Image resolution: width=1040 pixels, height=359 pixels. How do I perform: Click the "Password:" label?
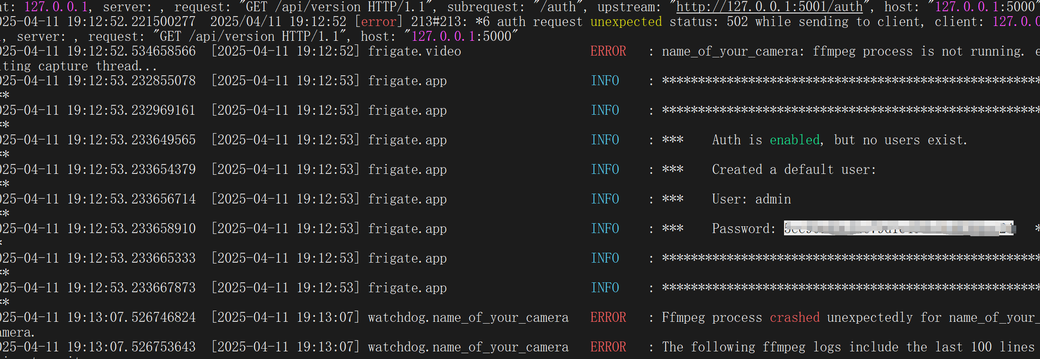(x=743, y=229)
